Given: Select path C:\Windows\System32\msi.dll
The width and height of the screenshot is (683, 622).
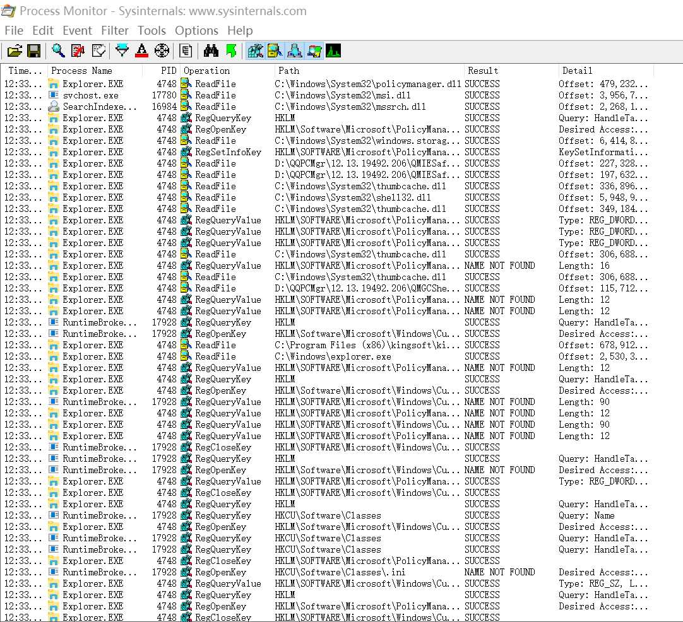Looking at the screenshot, I should tap(343, 95).
